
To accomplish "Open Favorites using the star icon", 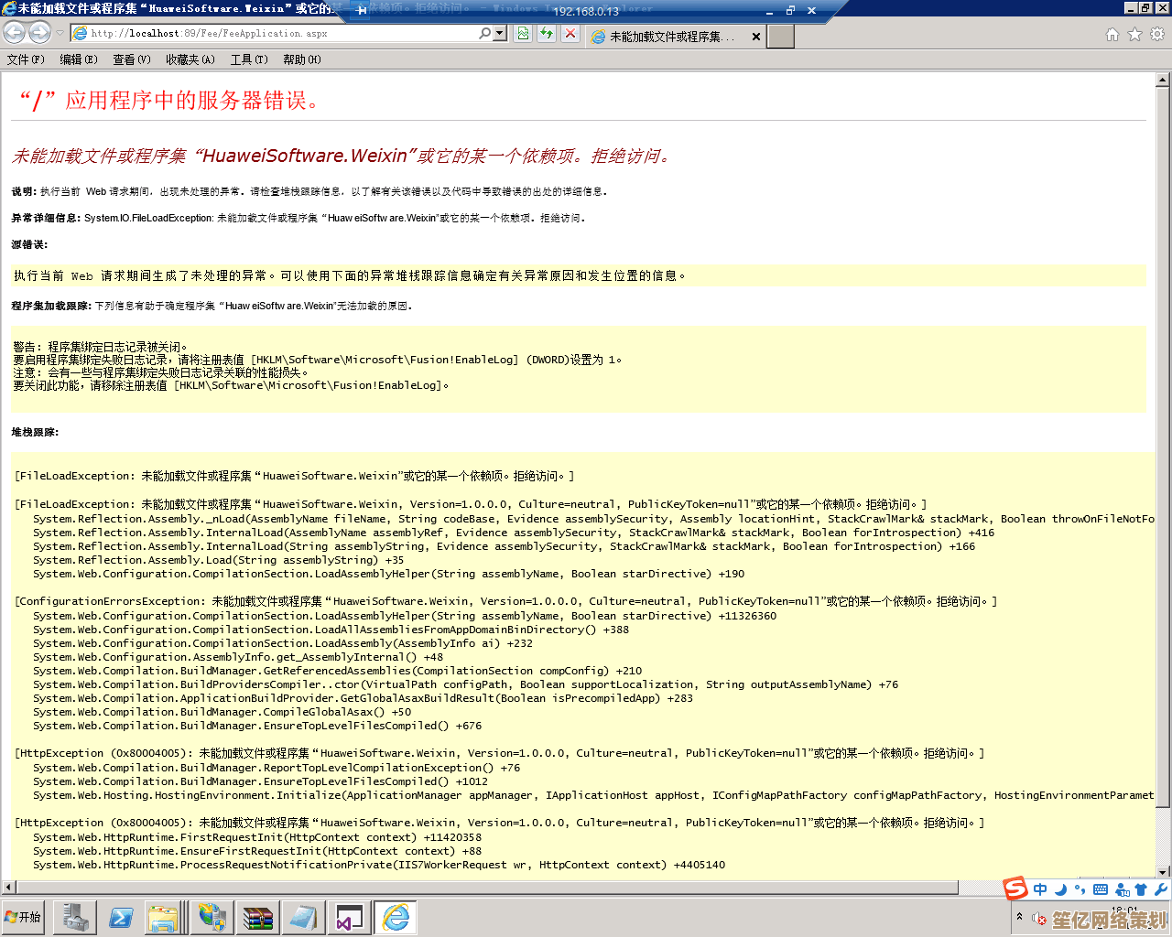I will pos(1134,35).
